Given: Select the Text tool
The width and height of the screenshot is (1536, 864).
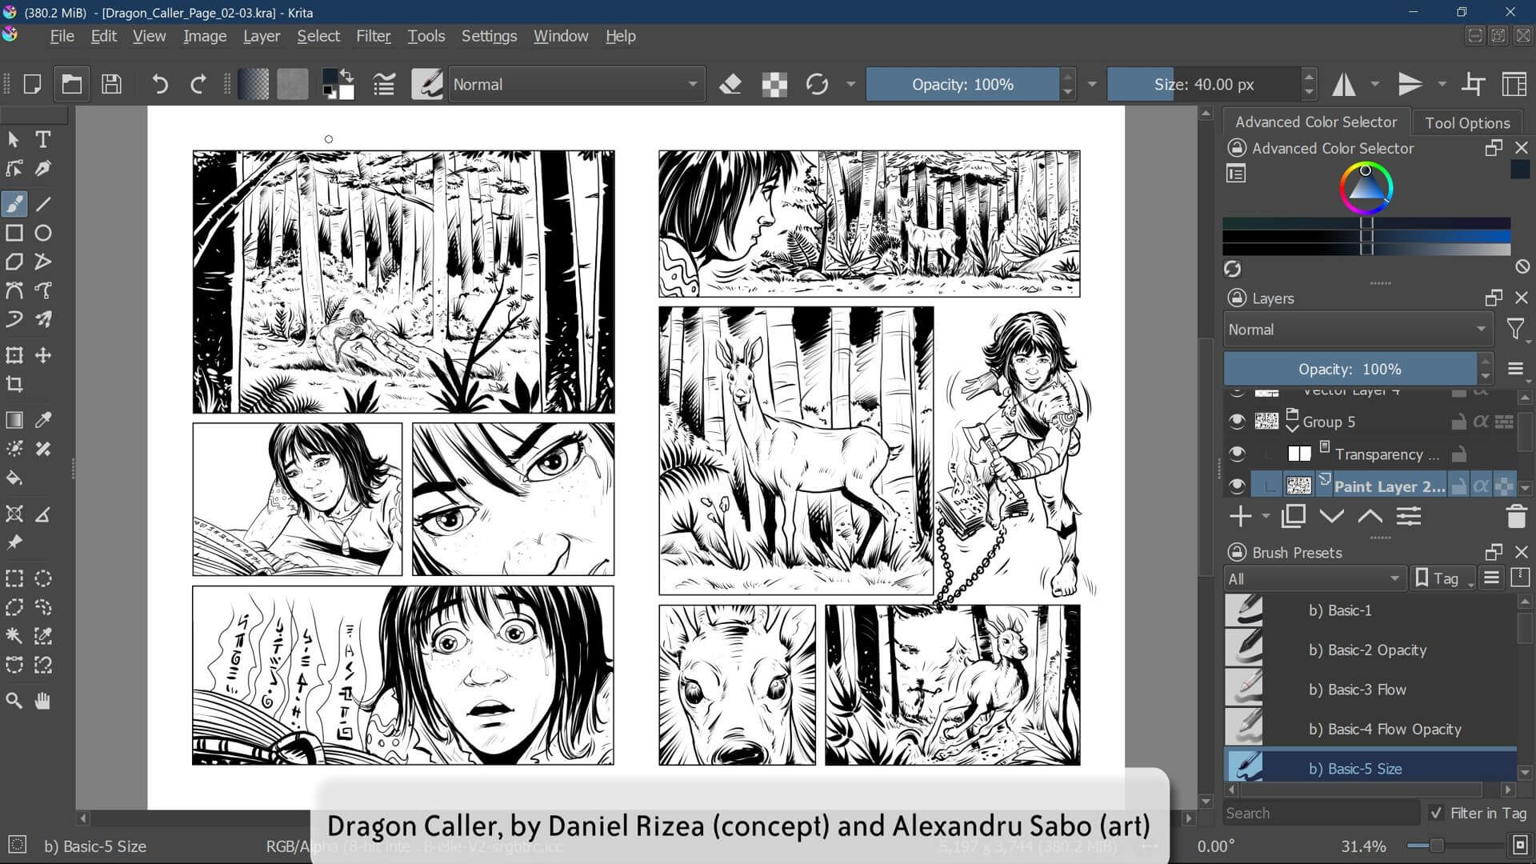Looking at the screenshot, I should [x=43, y=139].
